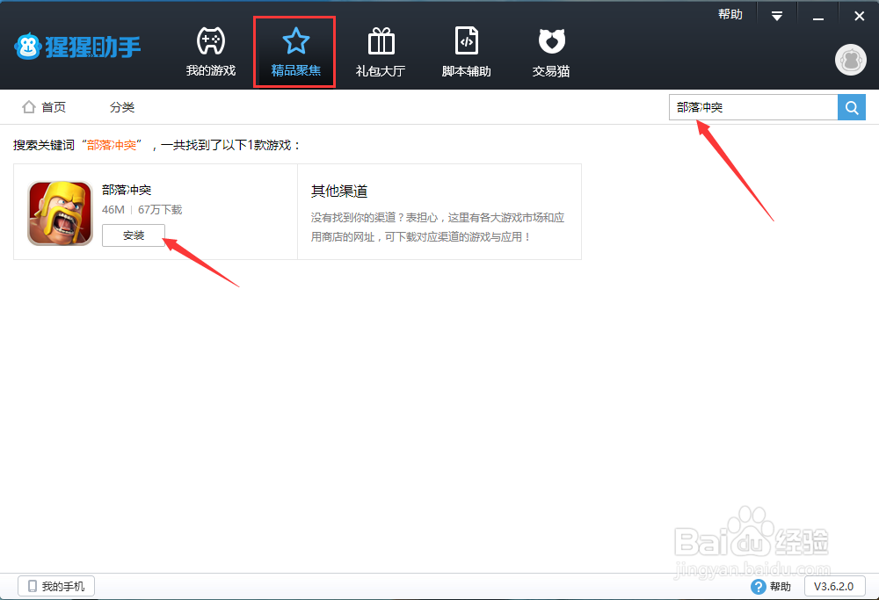Open the 交易猫 trading section
The image size is (879, 600).
tap(550, 50)
